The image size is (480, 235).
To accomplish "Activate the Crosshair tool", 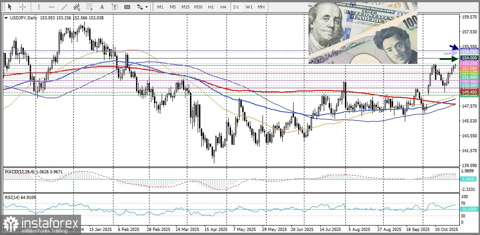I will (x=23, y=7).
